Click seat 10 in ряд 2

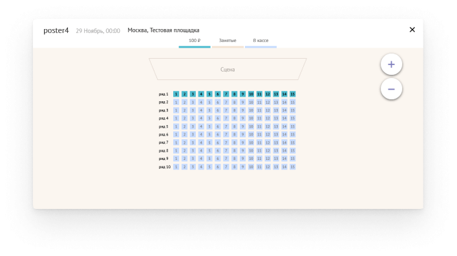[251, 102]
